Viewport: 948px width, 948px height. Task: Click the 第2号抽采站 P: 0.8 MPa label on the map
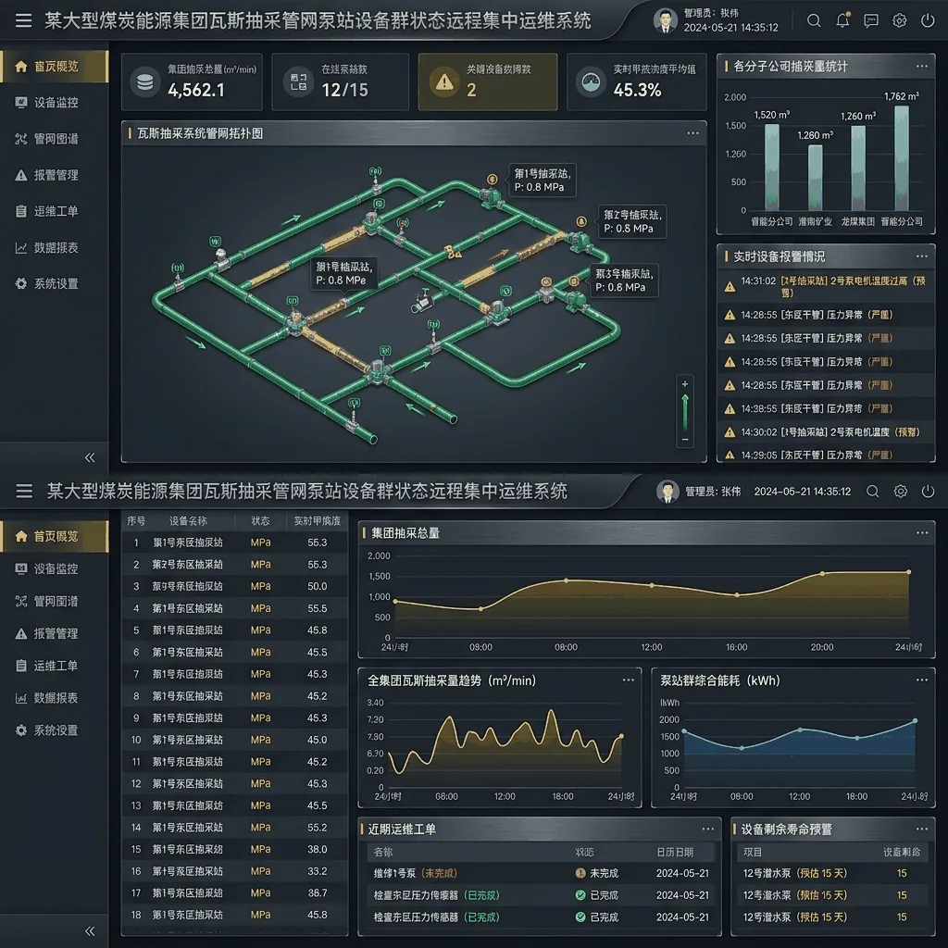(x=631, y=221)
